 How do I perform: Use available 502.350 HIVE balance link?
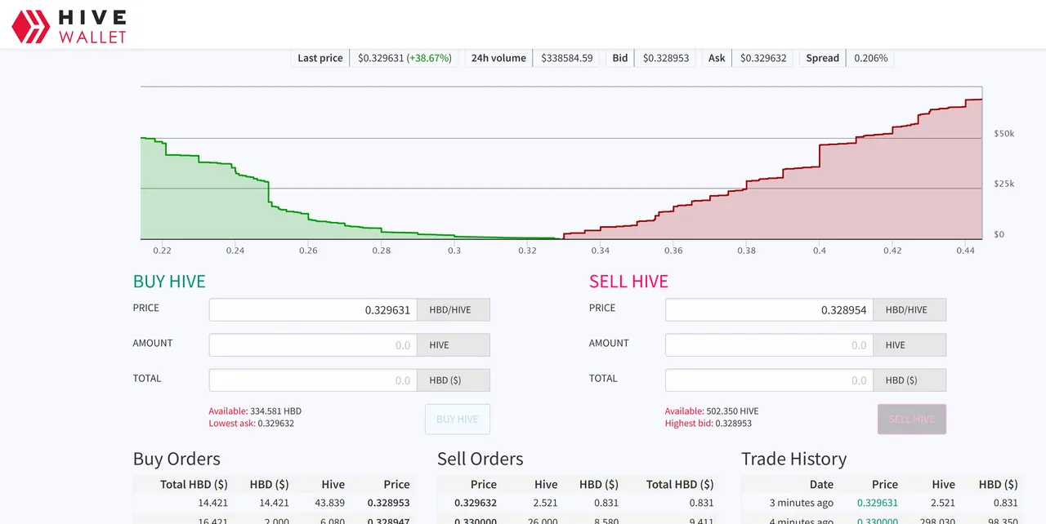(712, 411)
